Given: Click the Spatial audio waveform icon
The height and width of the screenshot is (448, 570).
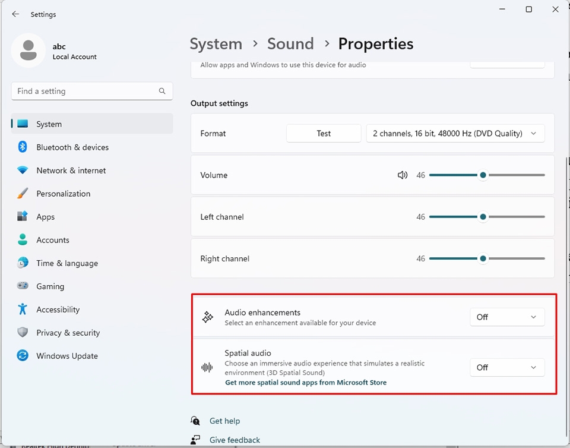Looking at the screenshot, I should (207, 368).
